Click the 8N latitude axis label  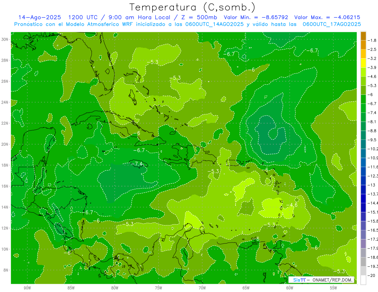point(6,270)
